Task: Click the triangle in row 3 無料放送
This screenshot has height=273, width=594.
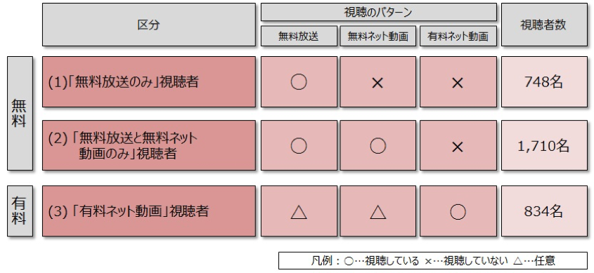Action: [x=299, y=212]
